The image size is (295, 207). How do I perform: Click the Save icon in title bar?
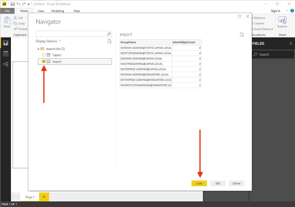click(13, 4)
